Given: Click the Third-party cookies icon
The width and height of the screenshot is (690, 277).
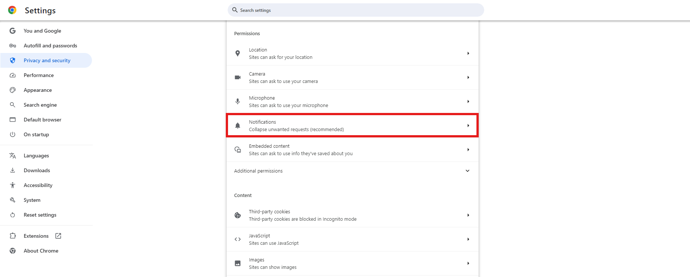Looking at the screenshot, I should [238, 215].
